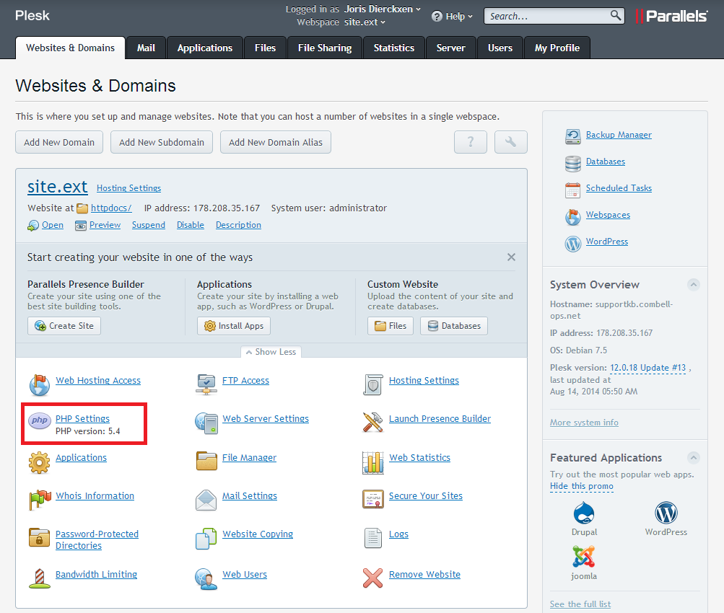Image resolution: width=724 pixels, height=613 pixels.
Task: Switch to the Files tab
Action: point(265,48)
